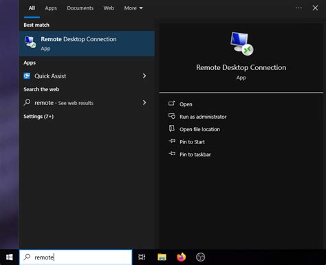Image resolution: width=326 pixels, height=265 pixels.
Task: Open File Explorer from the taskbar
Action: pos(162,257)
